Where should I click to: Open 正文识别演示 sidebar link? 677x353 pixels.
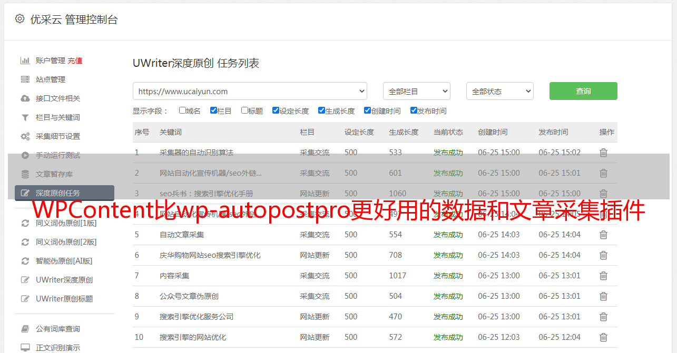tap(58, 348)
